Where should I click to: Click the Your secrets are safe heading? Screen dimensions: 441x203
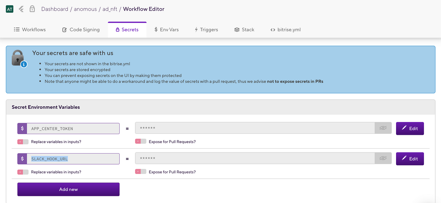click(x=73, y=53)
